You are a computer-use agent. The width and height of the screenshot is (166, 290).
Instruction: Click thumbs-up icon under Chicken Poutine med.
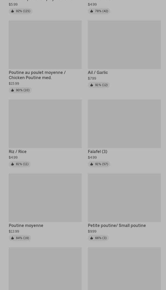(12, 90)
